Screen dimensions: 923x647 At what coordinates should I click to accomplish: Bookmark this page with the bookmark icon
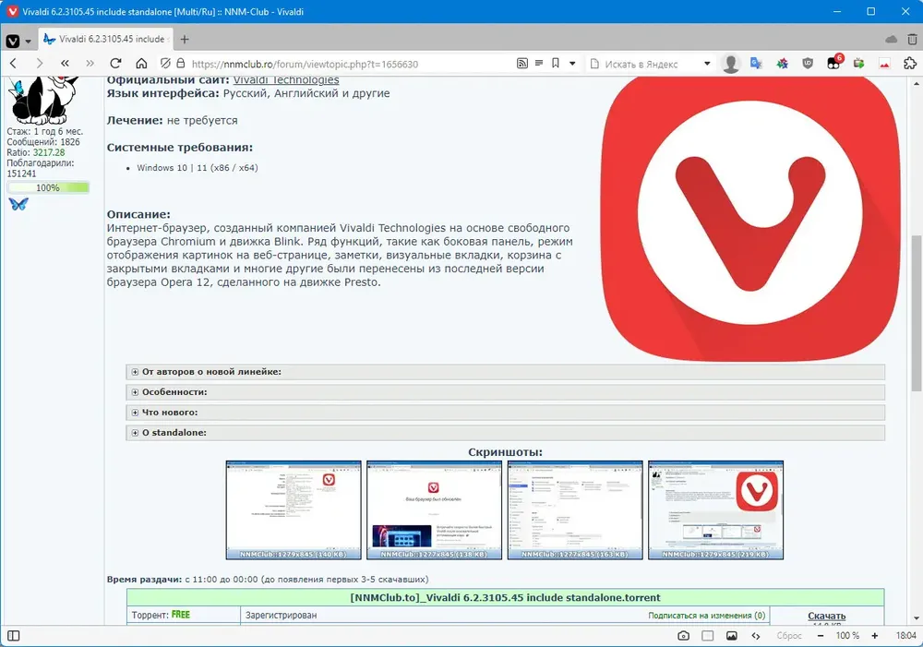click(555, 63)
